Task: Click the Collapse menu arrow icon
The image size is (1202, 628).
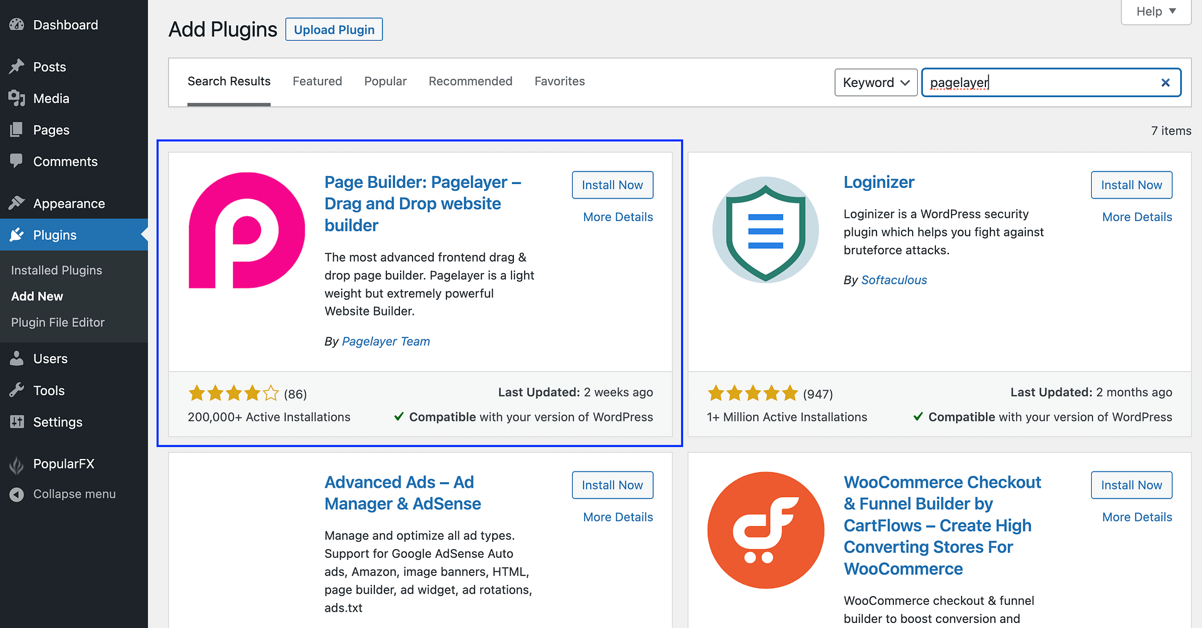Action: (17, 494)
